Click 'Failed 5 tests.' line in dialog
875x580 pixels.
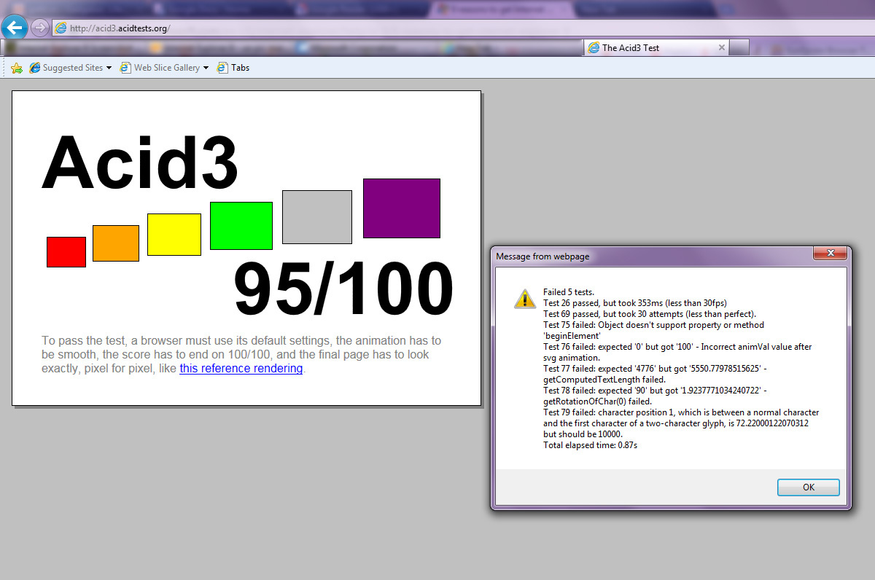click(x=569, y=292)
